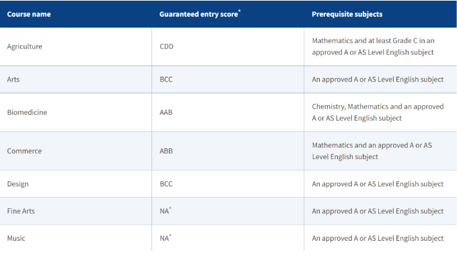Select the Agriculture course name cell

(24, 47)
